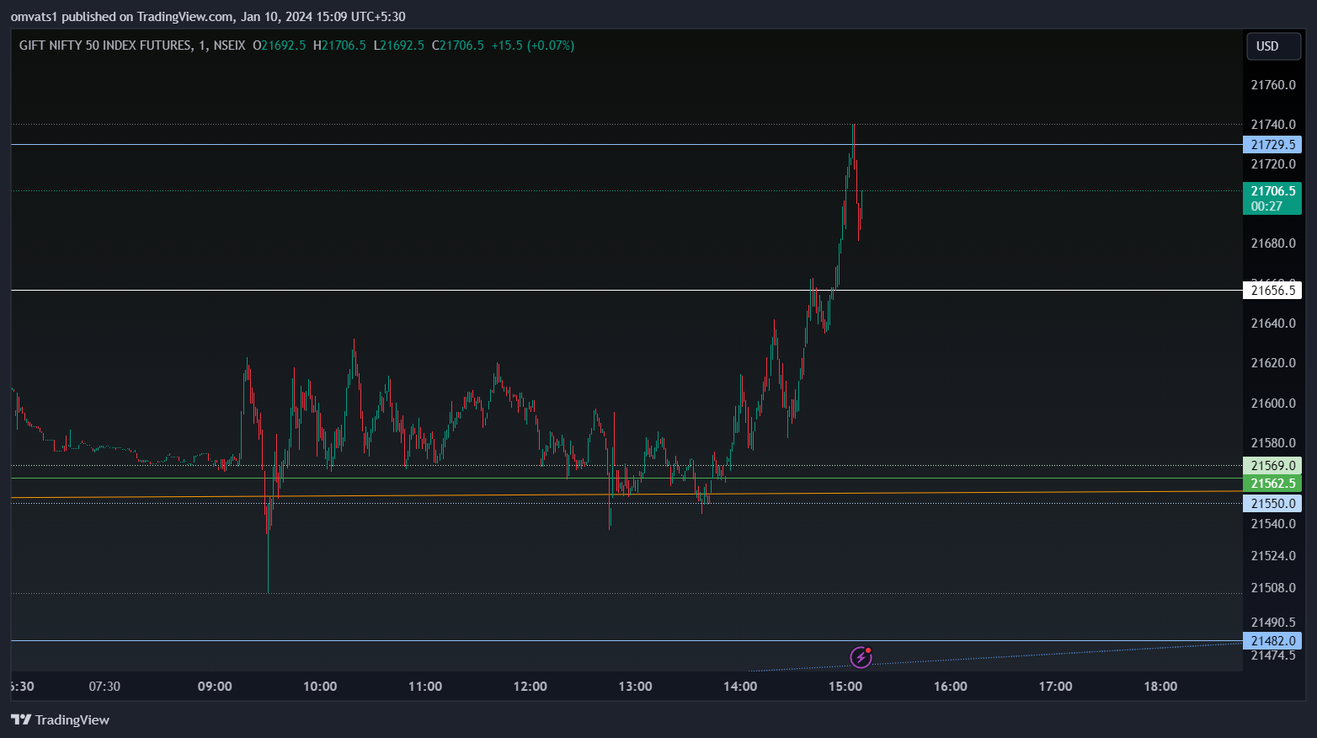The image size is (1317, 738).
Task: Click the 21720.0 price scale value
Action: (1273, 164)
